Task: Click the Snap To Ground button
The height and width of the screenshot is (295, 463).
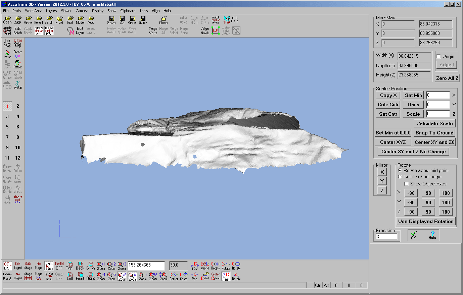Action: pos(434,133)
